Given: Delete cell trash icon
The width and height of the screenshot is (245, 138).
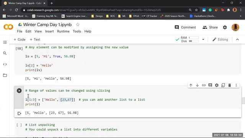Looking at the screenshot, I should 230,85.
